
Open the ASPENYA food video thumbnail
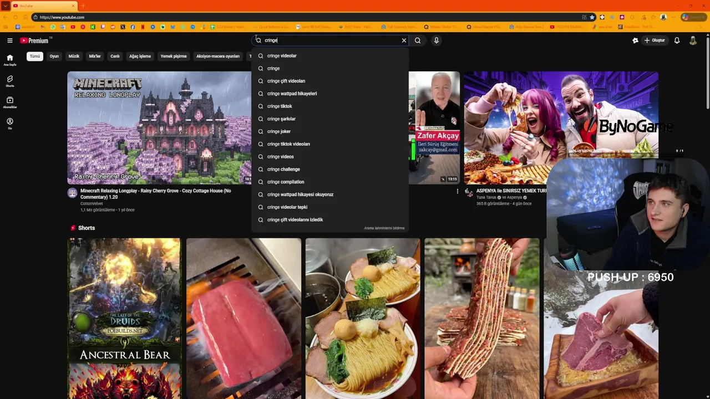click(x=561, y=127)
